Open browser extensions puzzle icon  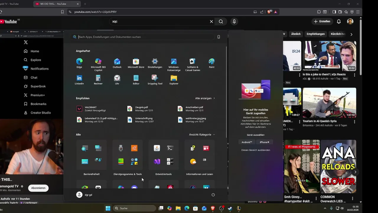pyautogui.click(x=319, y=12)
